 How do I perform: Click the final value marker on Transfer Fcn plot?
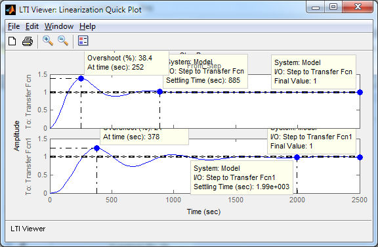pos(360,92)
